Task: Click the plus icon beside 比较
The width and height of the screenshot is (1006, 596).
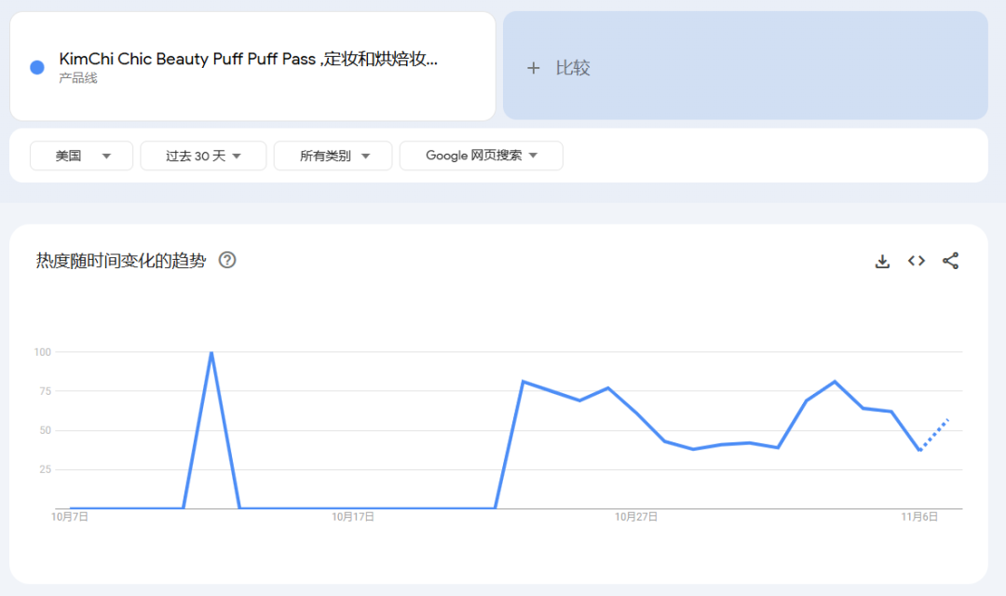Action: pos(533,68)
